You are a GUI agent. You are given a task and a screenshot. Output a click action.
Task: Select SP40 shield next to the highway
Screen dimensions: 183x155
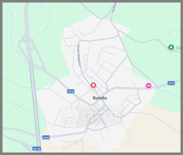(46, 138)
